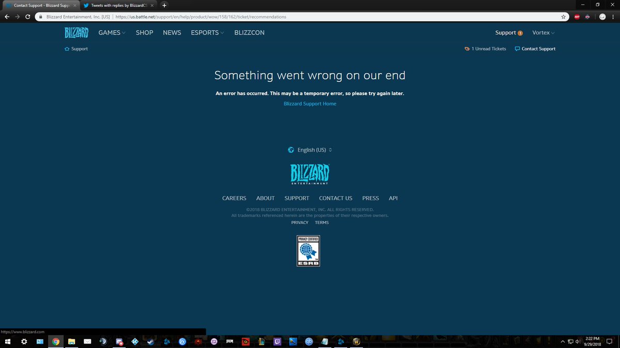Open the API footer link
This screenshot has height=348, width=620.
393,198
